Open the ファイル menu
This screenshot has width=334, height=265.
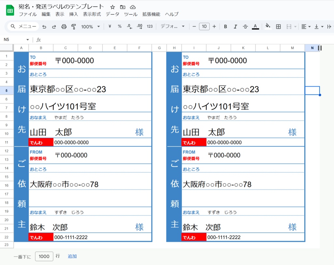tap(28, 14)
